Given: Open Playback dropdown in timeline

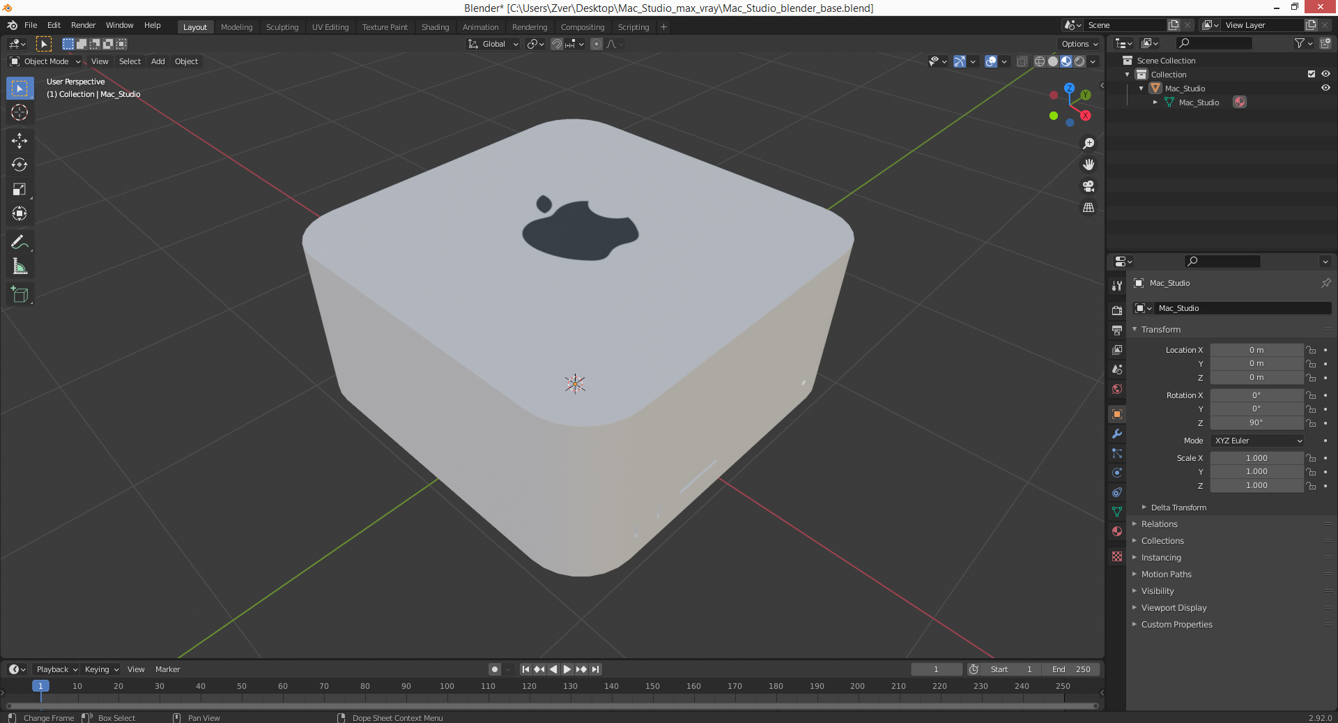Looking at the screenshot, I should point(57,669).
